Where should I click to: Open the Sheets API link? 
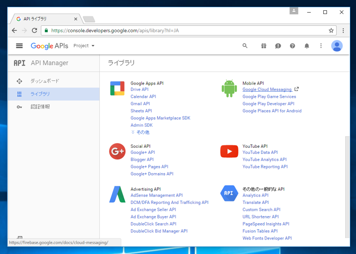(x=141, y=111)
